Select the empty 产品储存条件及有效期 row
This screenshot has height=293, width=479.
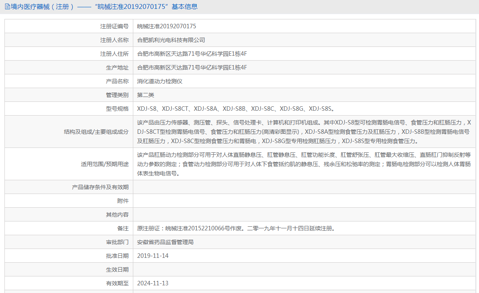283,187
